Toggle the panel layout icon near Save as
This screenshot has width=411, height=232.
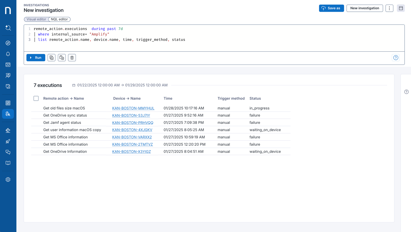pyautogui.click(x=401, y=8)
